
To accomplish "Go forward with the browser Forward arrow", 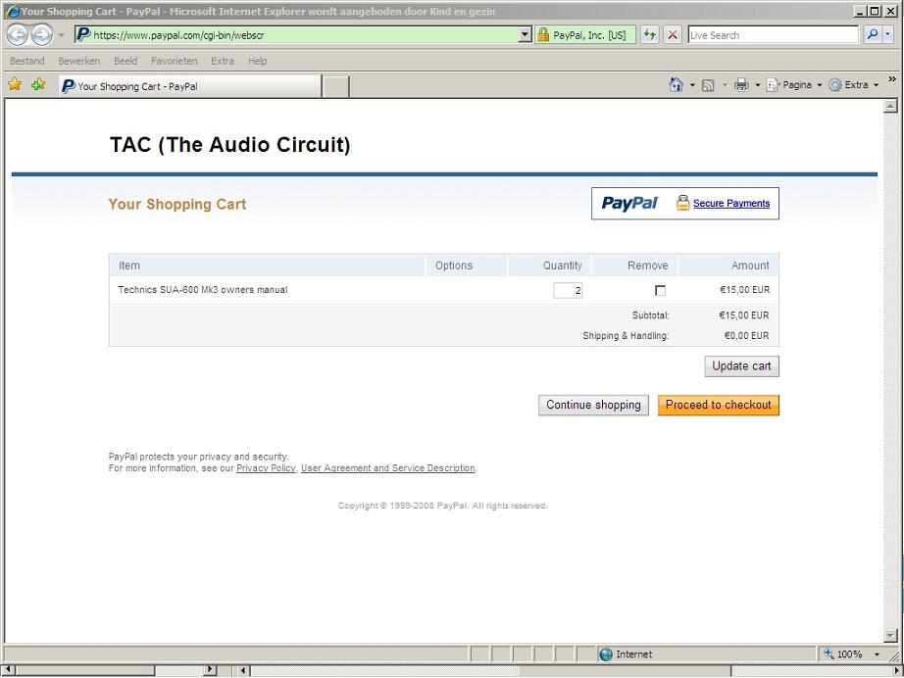I will [x=41, y=35].
